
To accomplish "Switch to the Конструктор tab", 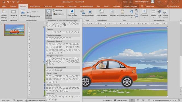I will pos(35,6).
